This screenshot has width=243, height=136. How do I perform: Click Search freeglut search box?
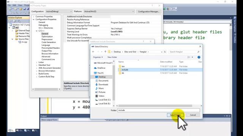[x=184, y=52]
